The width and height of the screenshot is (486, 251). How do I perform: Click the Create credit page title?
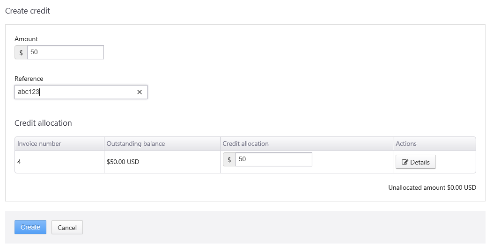pos(28,11)
